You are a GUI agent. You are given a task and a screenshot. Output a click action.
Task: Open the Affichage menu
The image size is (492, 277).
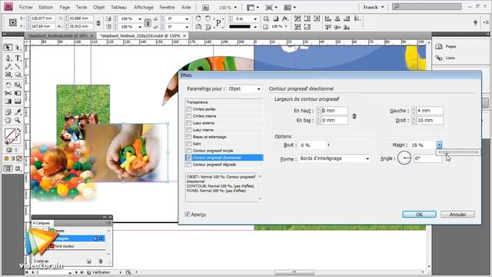(144, 7)
